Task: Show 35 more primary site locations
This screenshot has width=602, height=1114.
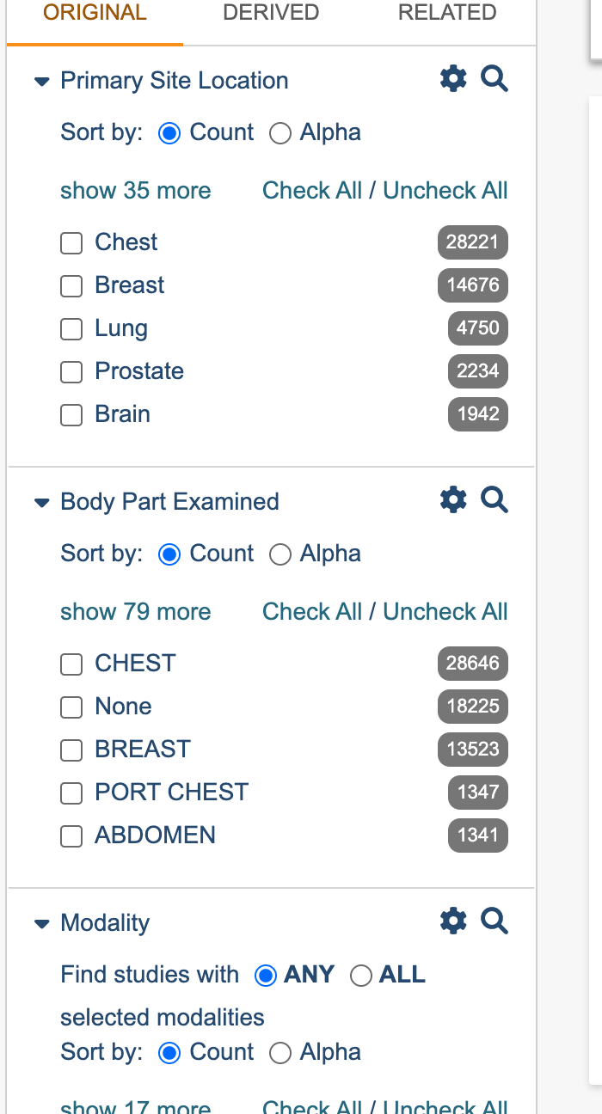Action: coord(135,191)
